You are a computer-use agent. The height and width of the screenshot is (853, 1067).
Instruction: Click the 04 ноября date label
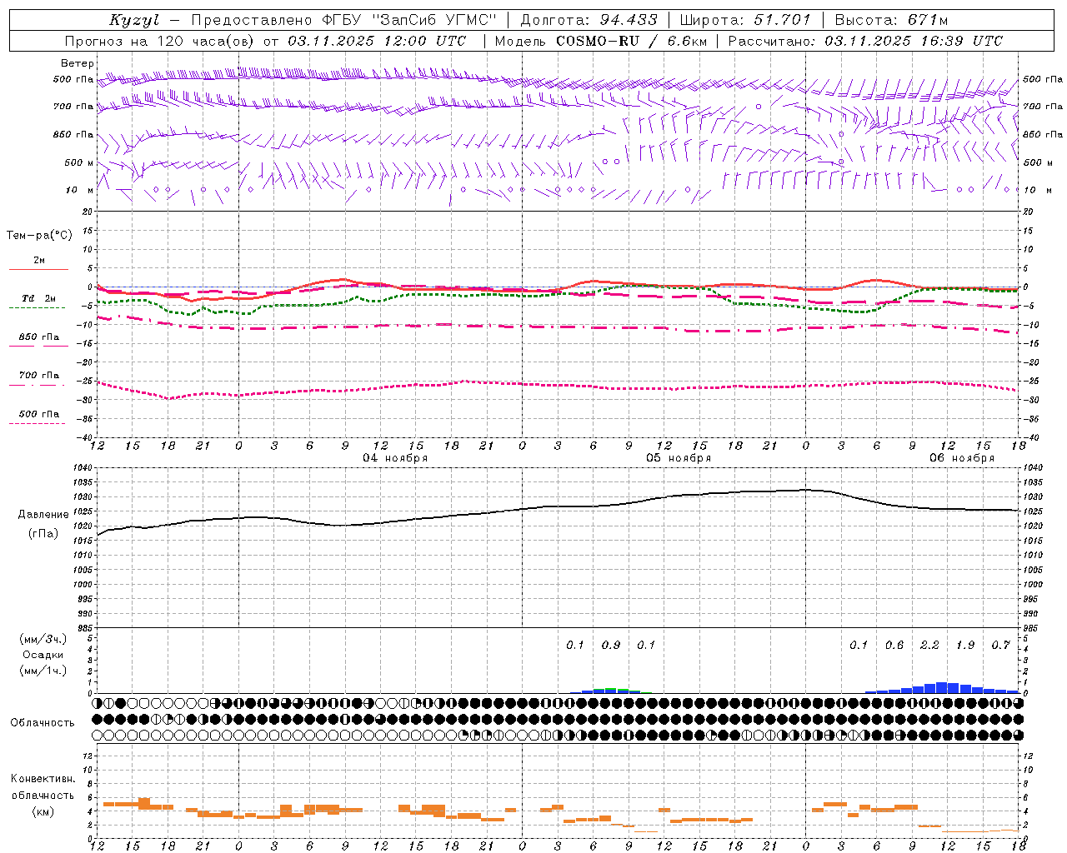pyautogui.click(x=395, y=458)
